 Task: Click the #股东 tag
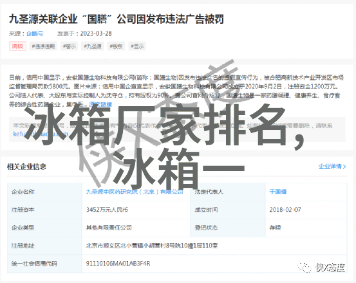click(116, 46)
